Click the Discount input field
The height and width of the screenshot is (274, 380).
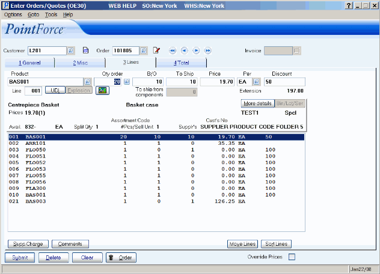pos(284,82)
